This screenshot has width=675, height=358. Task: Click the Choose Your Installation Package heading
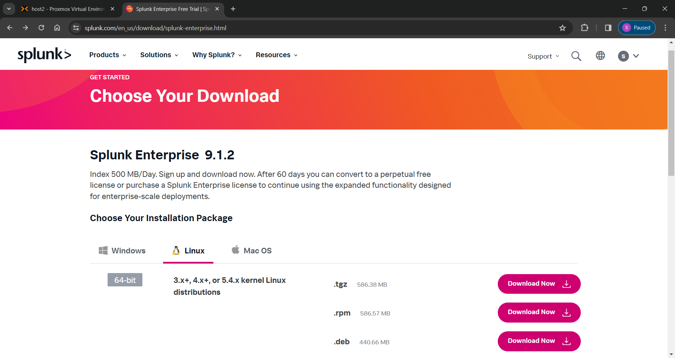click(161, 218)
